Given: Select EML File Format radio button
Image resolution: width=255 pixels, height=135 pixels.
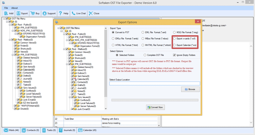Looking at the screenshot, I should pyautogui.click(x=143, y=32).
